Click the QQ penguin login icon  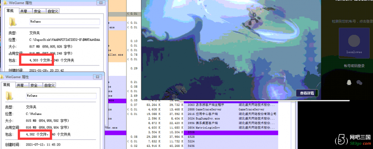349,82
